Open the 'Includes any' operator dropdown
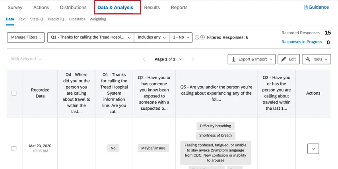This screenshot has width=338, height=169. click(x=152, y=37)
